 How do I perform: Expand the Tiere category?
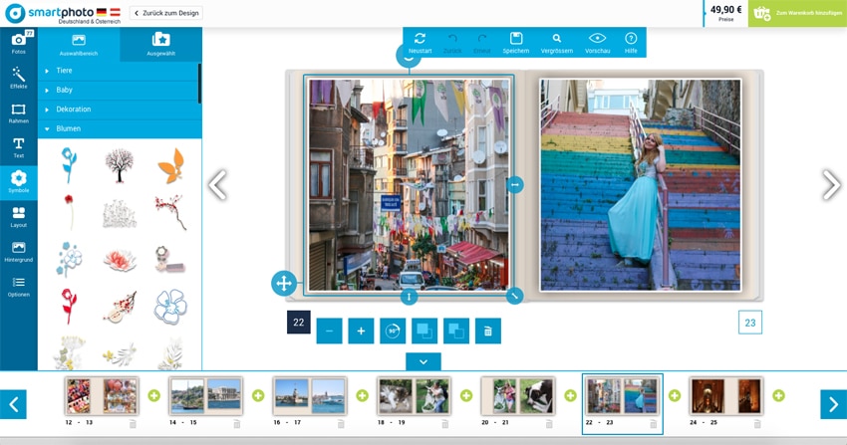[x=119, y=71]
